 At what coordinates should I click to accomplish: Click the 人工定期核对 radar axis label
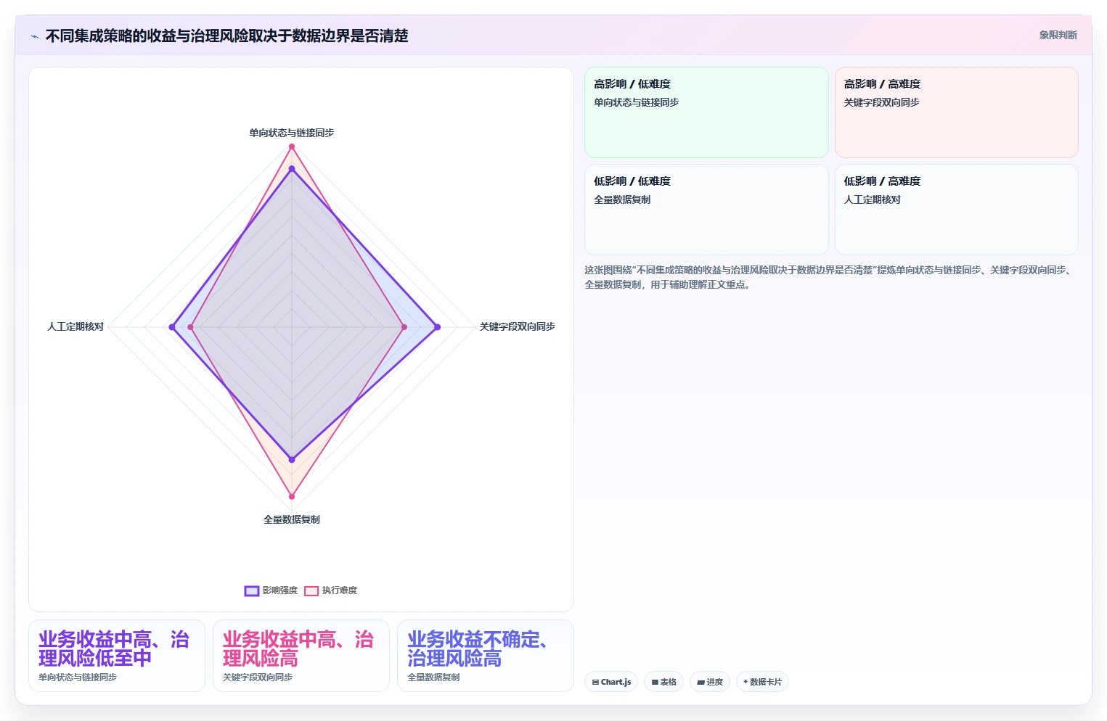click(75, 326)
